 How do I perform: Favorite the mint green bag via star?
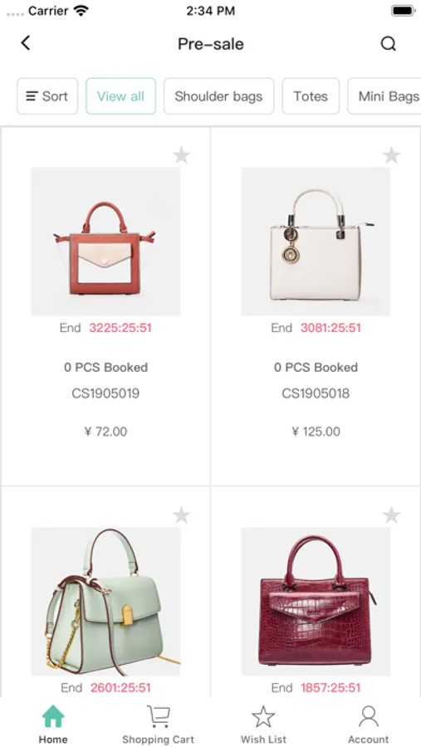click(x=181, y=515)
